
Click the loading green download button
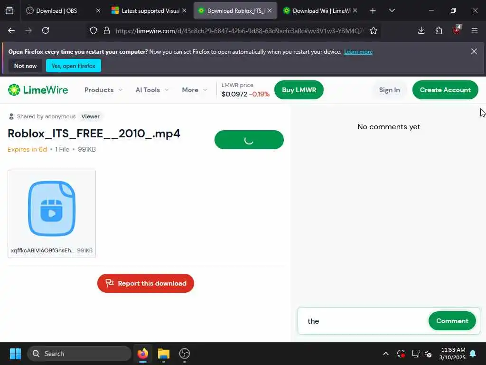click(249, 140)
